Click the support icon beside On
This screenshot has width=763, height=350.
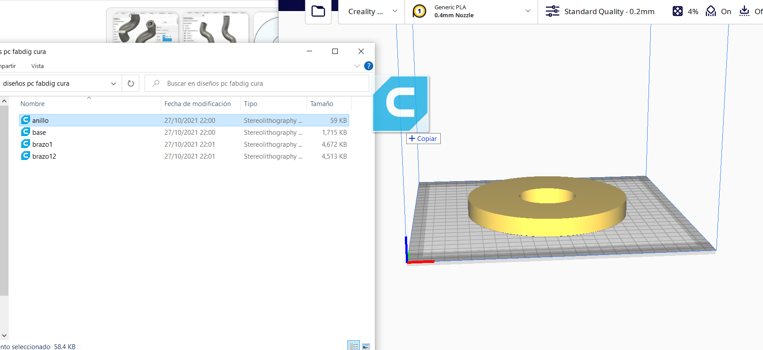pyautogui.click(x=710, y=11)
